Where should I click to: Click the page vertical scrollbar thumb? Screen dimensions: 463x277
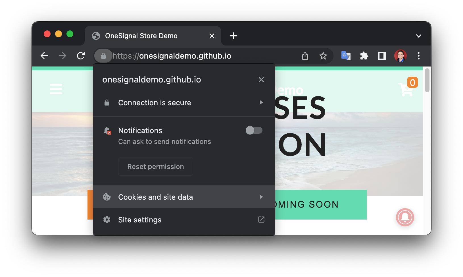(x=427, y=80)
